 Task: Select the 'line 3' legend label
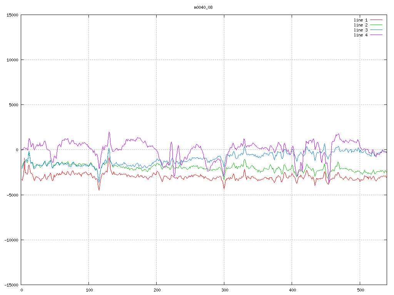point(361,30)
